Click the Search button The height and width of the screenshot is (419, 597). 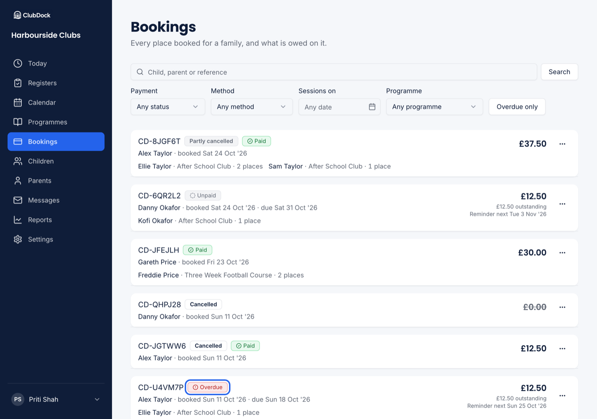coord(559,72)
